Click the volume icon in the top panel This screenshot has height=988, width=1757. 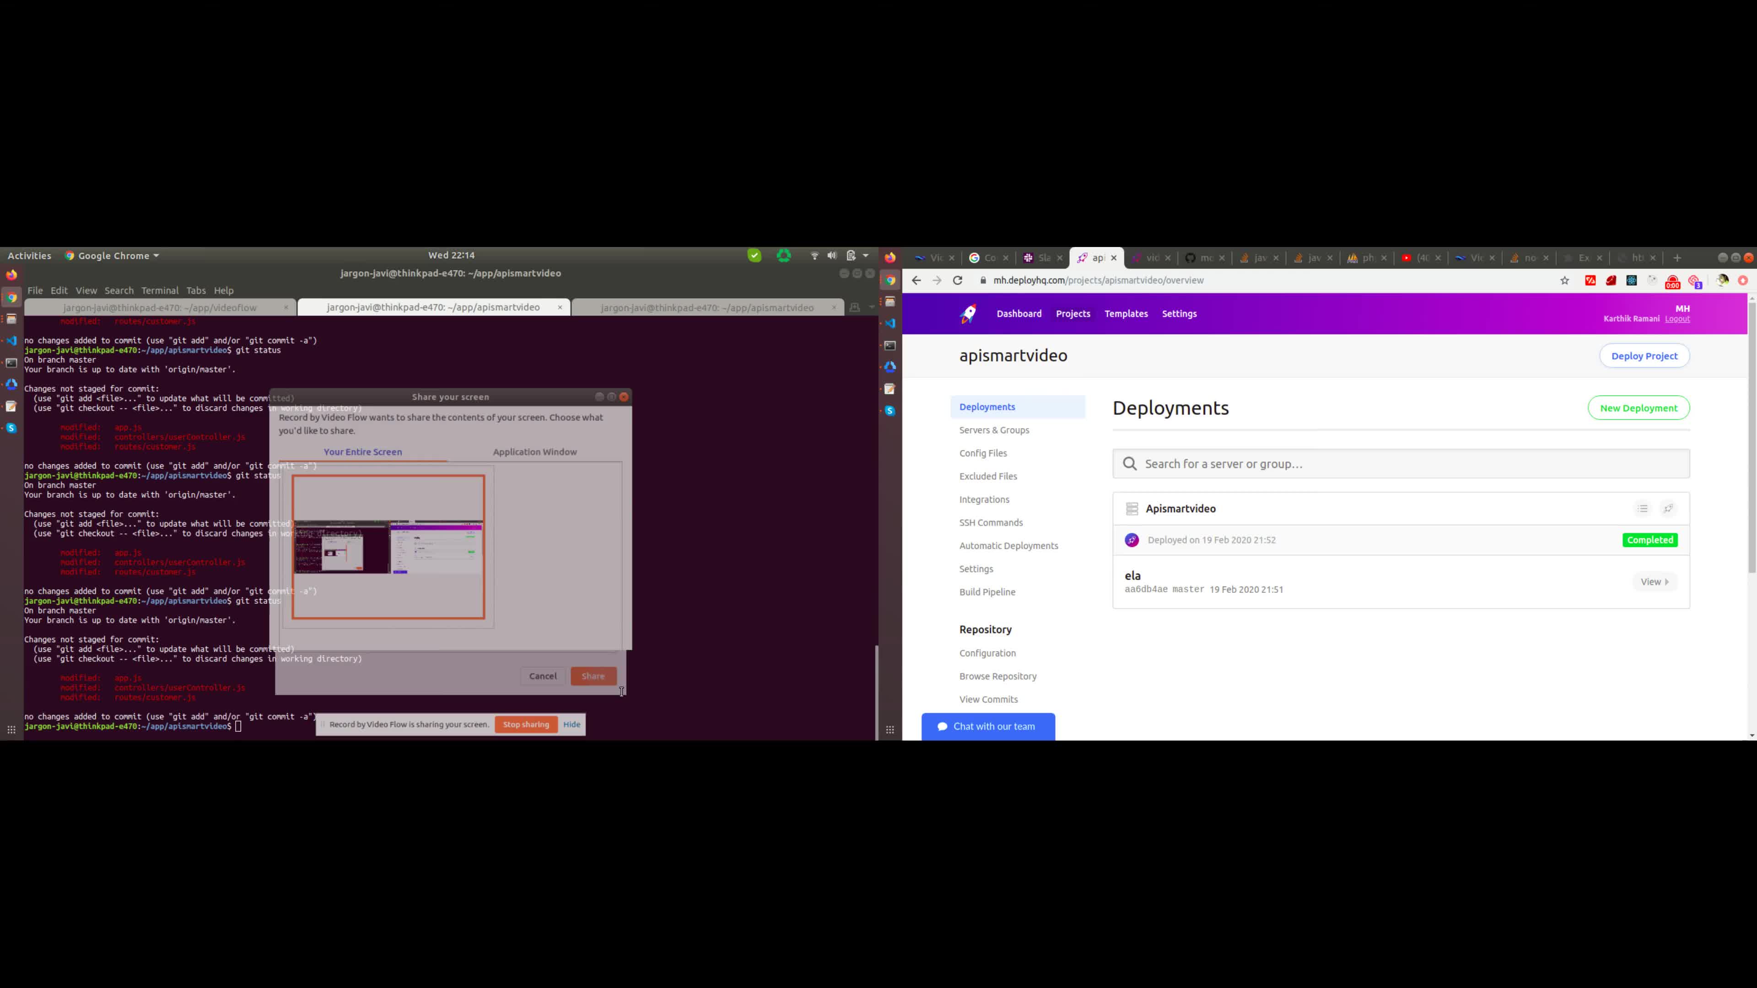pyautogui.click(x=832, y=256)
